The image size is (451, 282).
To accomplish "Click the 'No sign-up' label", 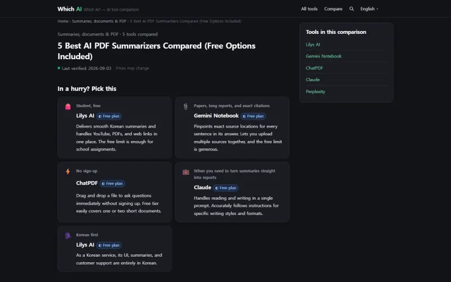I will coord(87,171).
